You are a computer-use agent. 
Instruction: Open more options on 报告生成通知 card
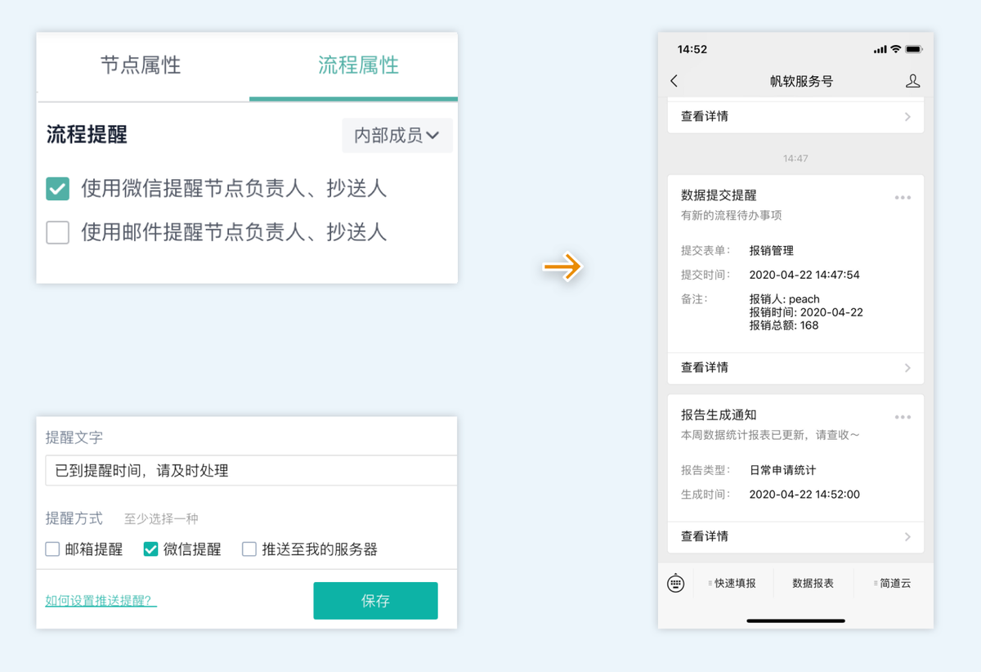903,417
